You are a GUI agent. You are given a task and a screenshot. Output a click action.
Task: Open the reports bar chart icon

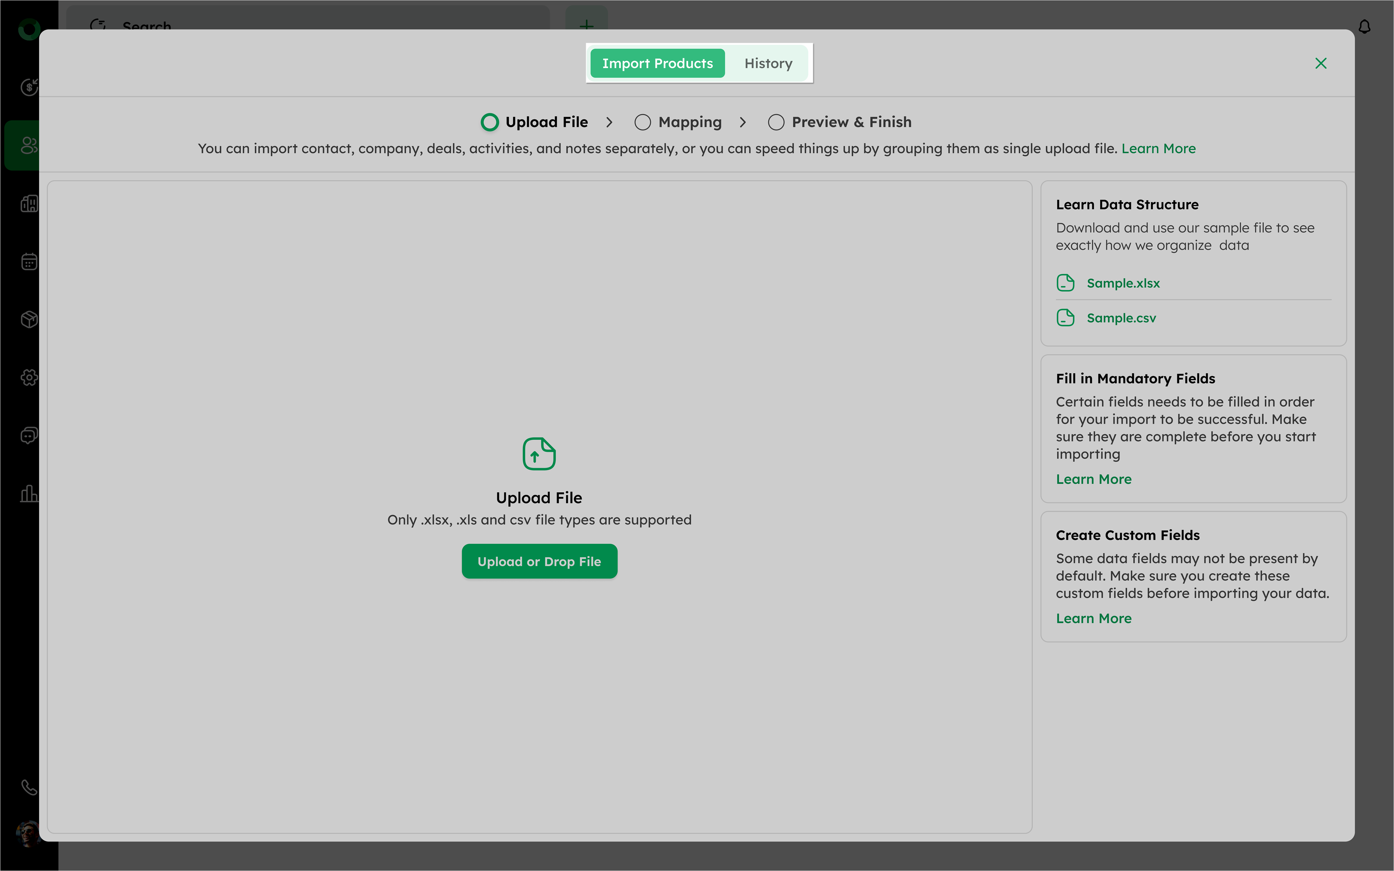pos(29,494)
